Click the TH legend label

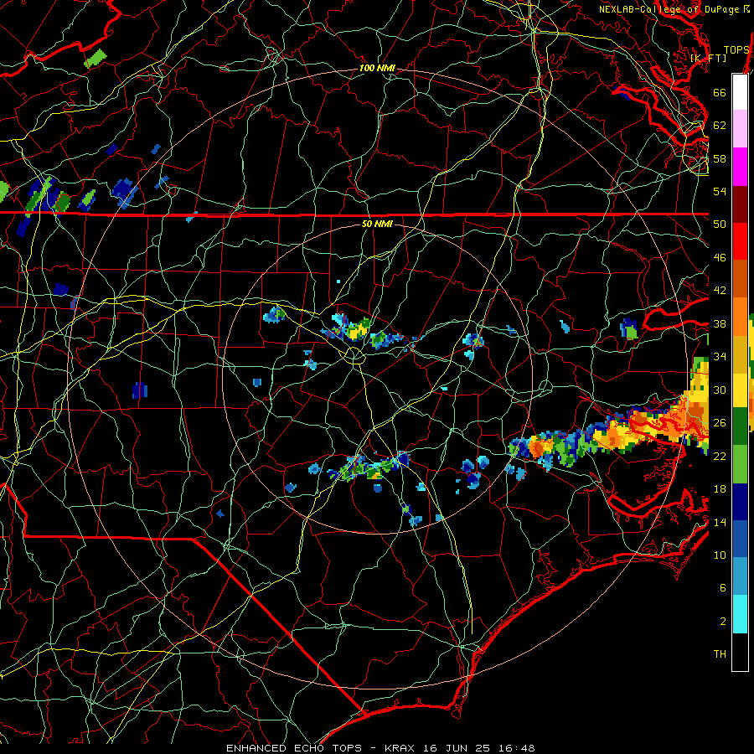(x=720, y=654)
